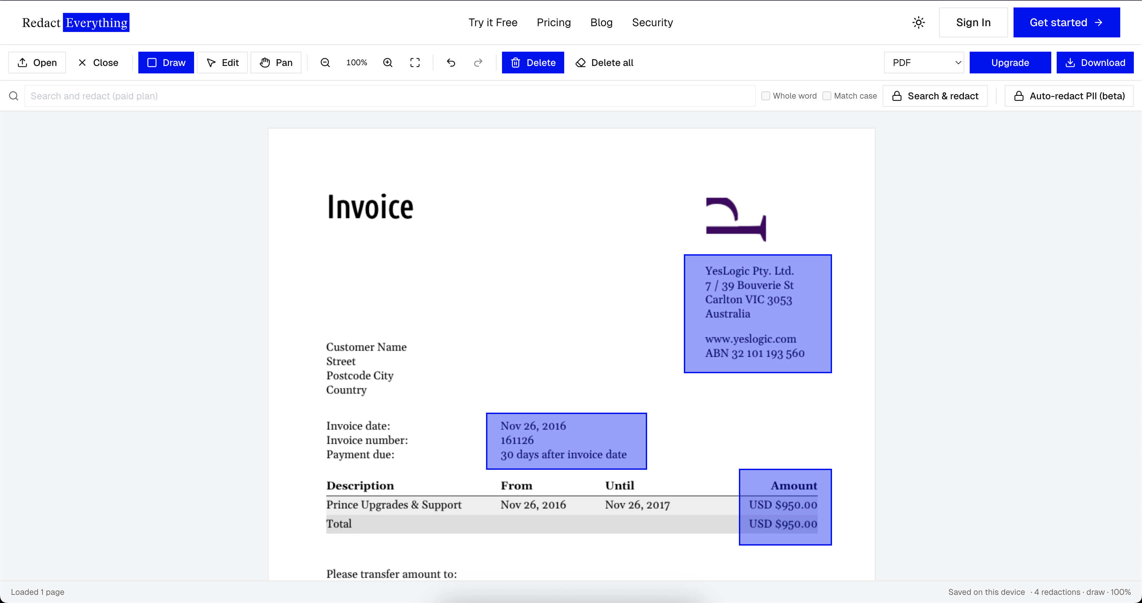Click the zoom out magnifier icon
This screenshot has height=603, width=1142.
[325, 63]
